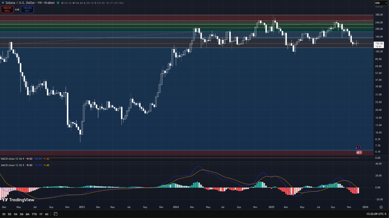Select the lower MACD close 12 26 9 legend

coord(12,165)
